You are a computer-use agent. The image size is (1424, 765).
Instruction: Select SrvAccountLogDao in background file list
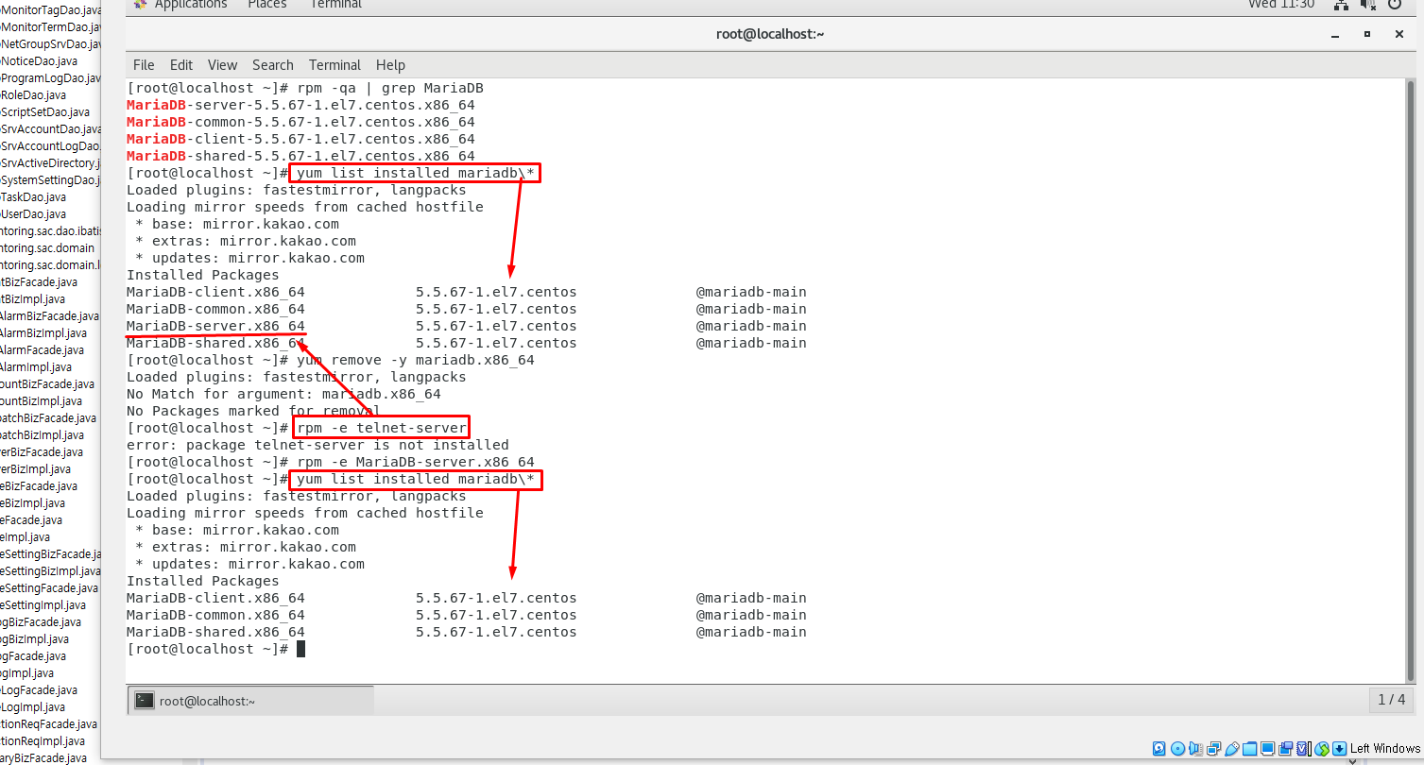(x=50, y=146)
